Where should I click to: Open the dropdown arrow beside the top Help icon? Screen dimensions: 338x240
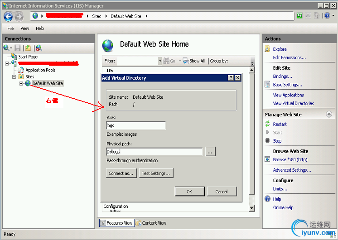[x=333, y=15]
